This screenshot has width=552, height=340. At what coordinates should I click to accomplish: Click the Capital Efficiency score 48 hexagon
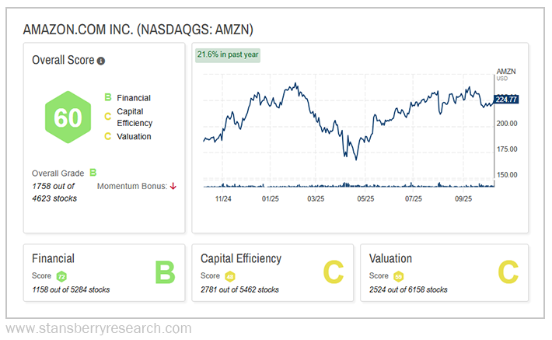pos(230,276)
